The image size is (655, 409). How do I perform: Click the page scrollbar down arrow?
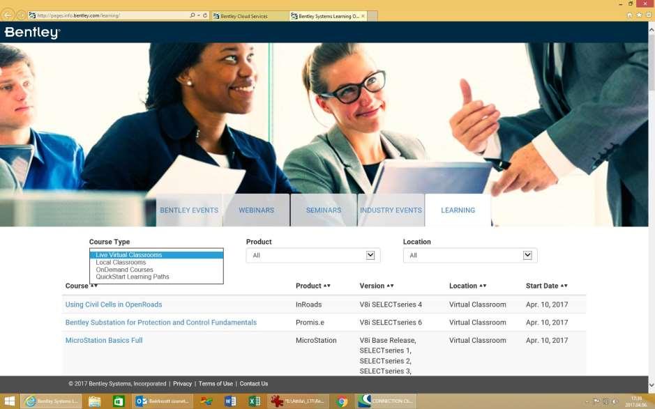(x=652, y=385)
